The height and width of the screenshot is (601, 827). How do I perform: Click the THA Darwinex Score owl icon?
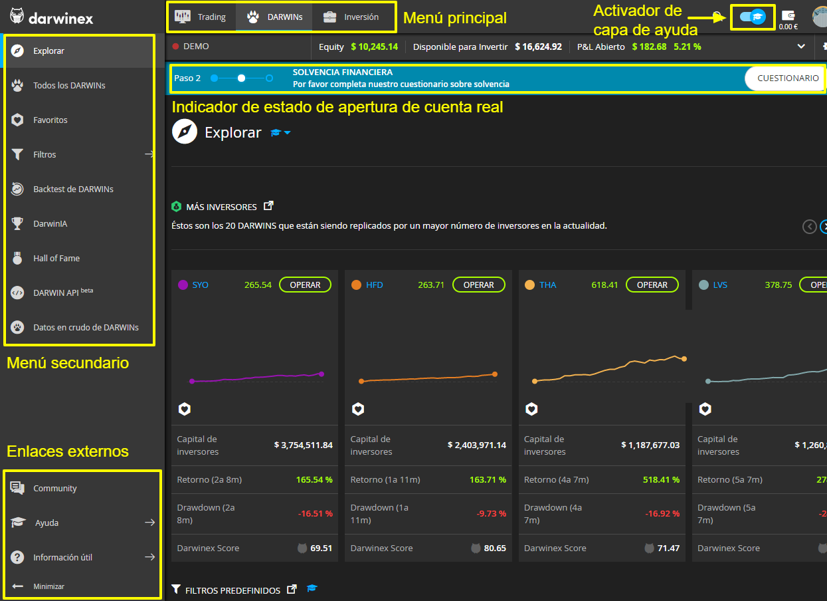pyautogui.click(x=649, y=548)
